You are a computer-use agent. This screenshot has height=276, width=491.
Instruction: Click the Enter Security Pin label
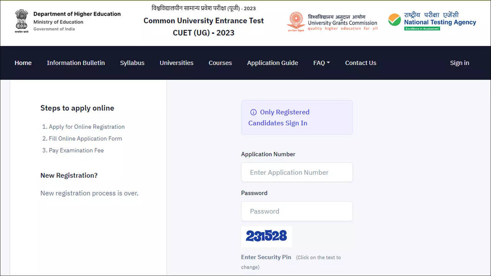(x=266, y=257)
